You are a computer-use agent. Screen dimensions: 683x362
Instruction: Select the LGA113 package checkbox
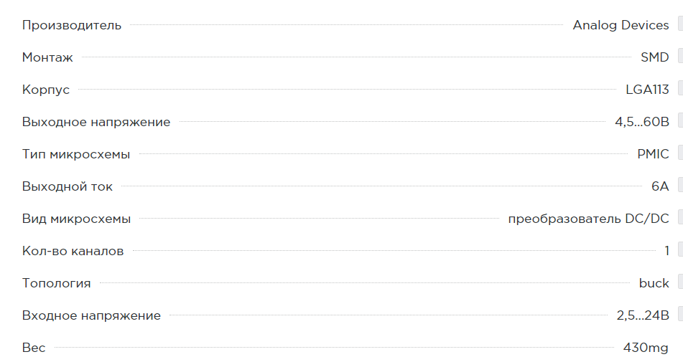click(681, 88)
